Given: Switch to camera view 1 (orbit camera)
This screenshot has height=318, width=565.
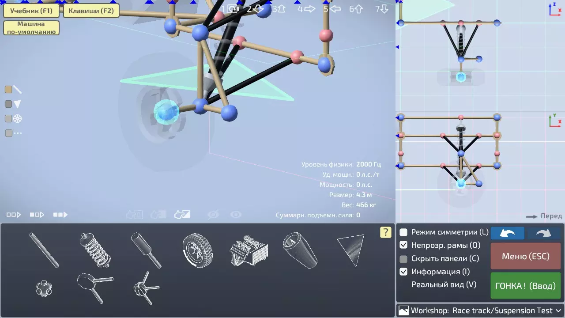Looking at the screenshot, I should point(230,8).
